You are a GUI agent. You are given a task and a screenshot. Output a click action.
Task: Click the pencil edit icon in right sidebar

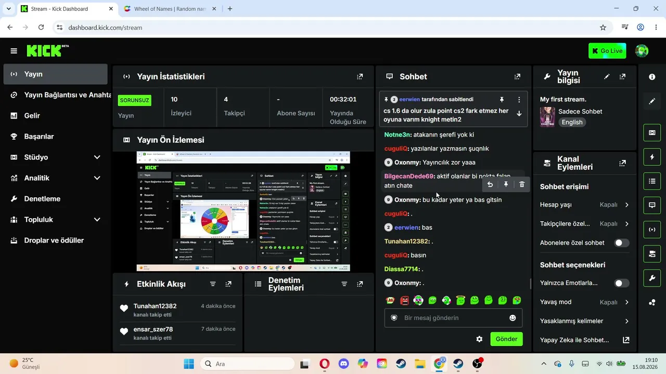click(x=652, y=101)
